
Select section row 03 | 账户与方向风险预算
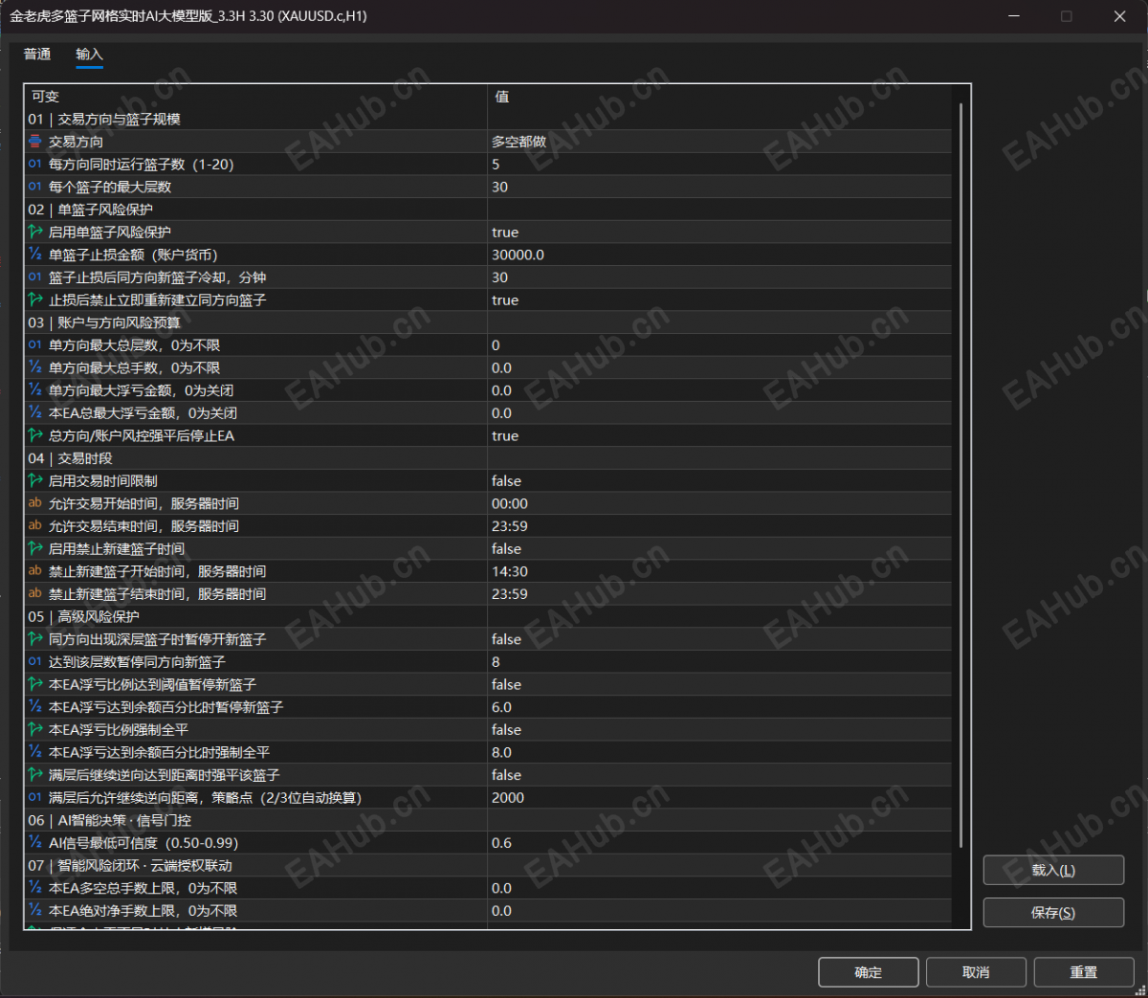click(489, 322)
